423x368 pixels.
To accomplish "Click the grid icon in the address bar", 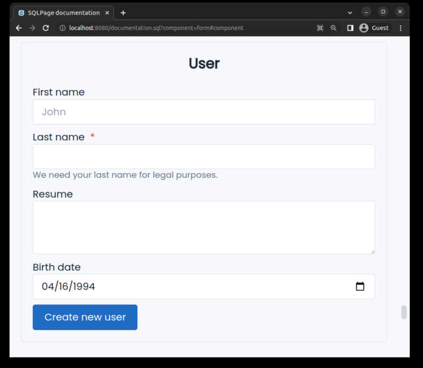I will click(x=320, y=28).
